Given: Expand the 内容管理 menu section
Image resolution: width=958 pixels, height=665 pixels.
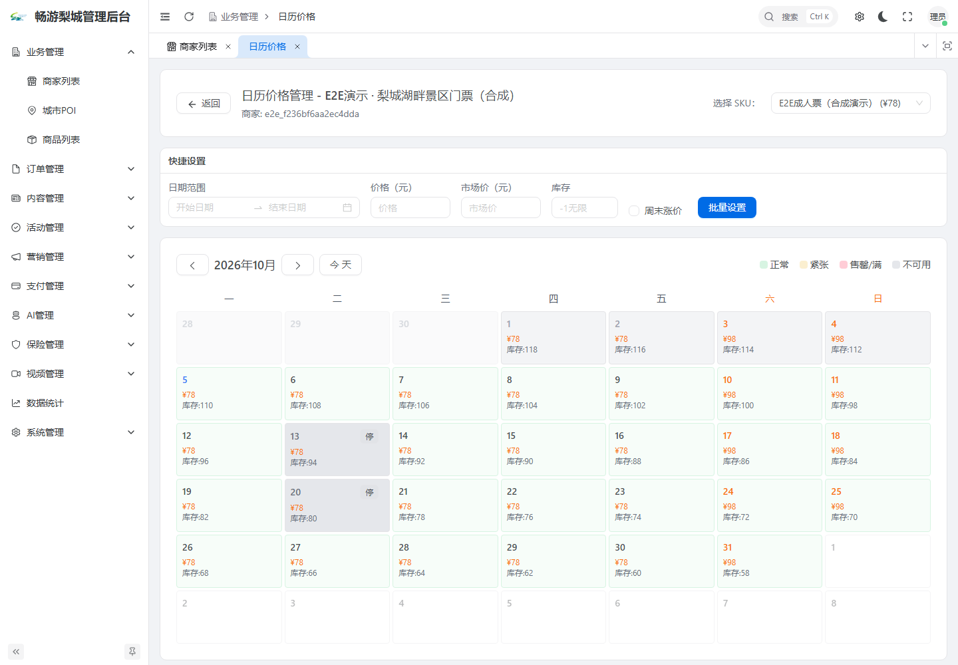Looking at the screenshot, I should (x=74, y=198).
